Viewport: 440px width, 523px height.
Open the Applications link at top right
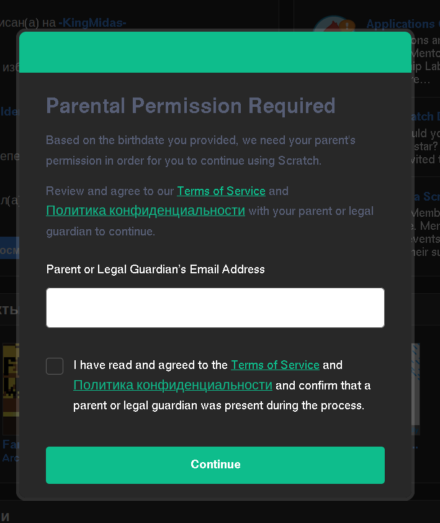402,23
